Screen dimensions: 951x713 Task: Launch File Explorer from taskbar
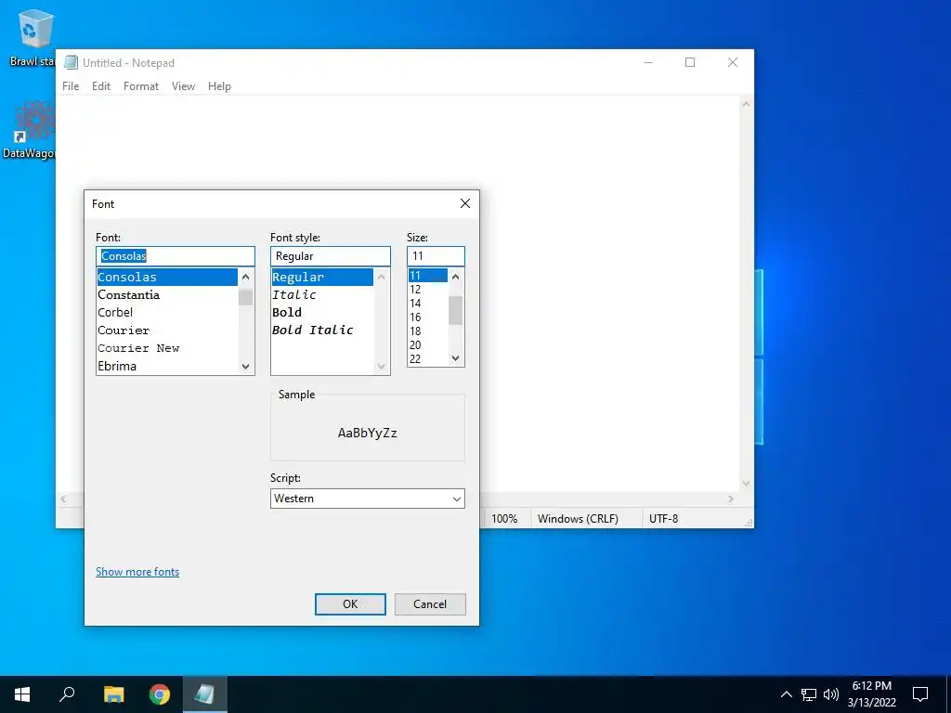[113, 694]
